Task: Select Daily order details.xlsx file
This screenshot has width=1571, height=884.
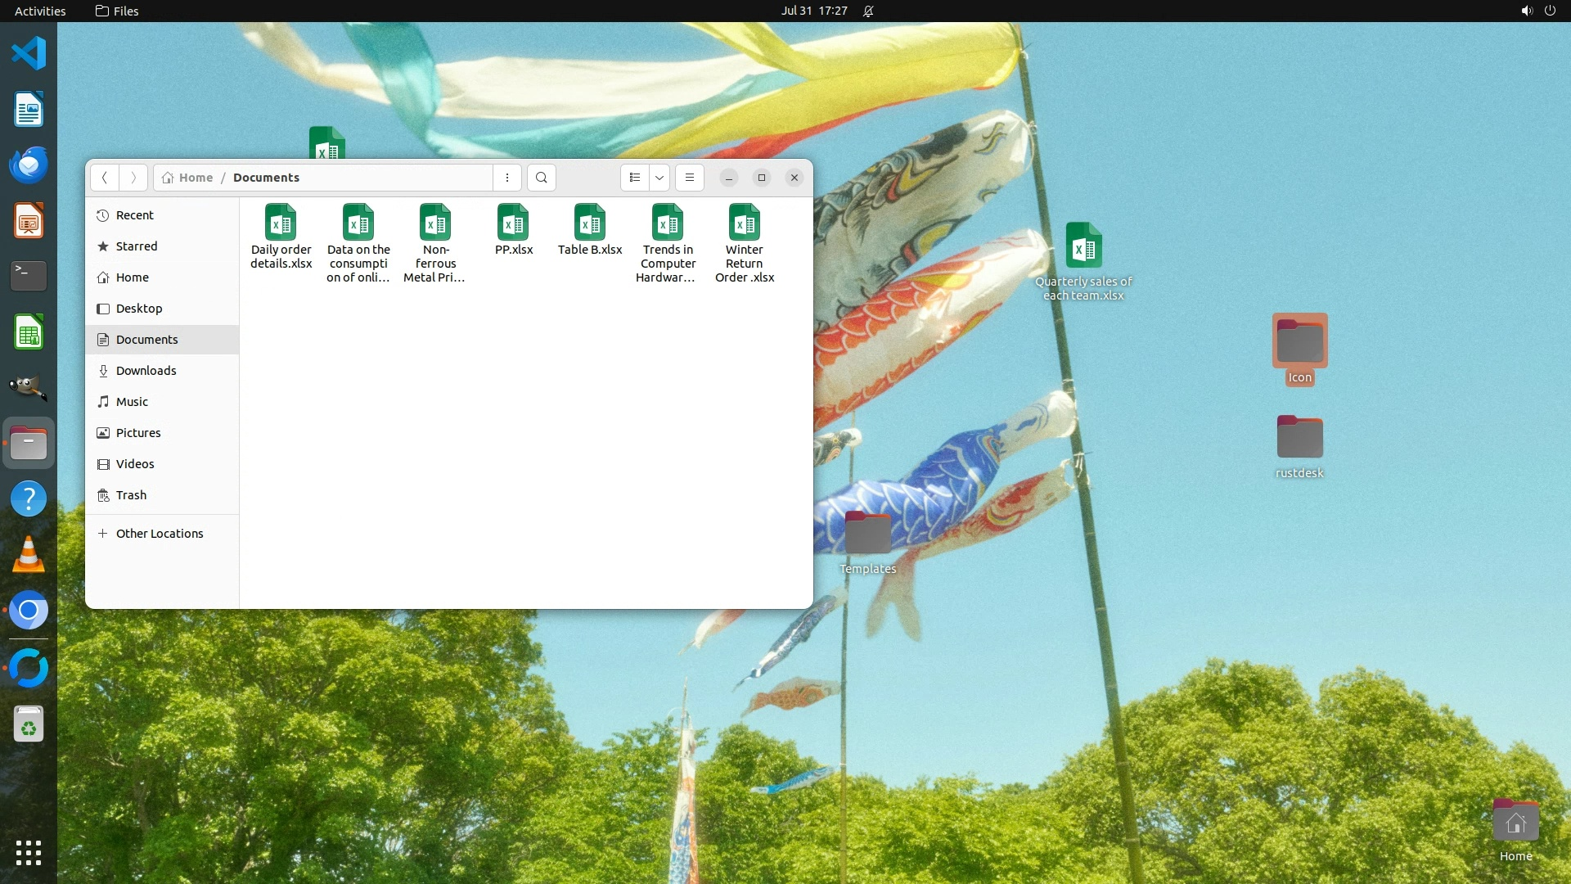Action: [x=281, y=236]
